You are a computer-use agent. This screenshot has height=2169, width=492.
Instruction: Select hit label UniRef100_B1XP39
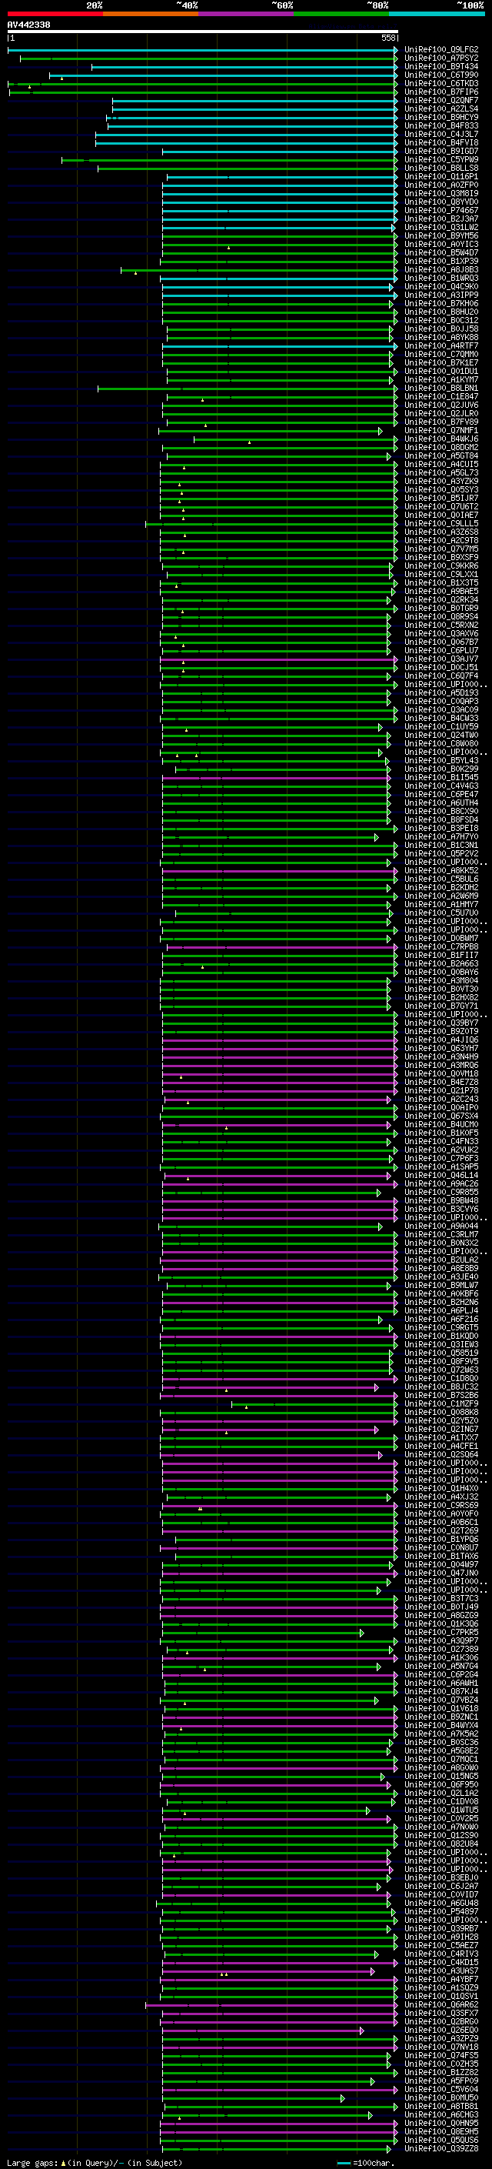tap(441, 261)
